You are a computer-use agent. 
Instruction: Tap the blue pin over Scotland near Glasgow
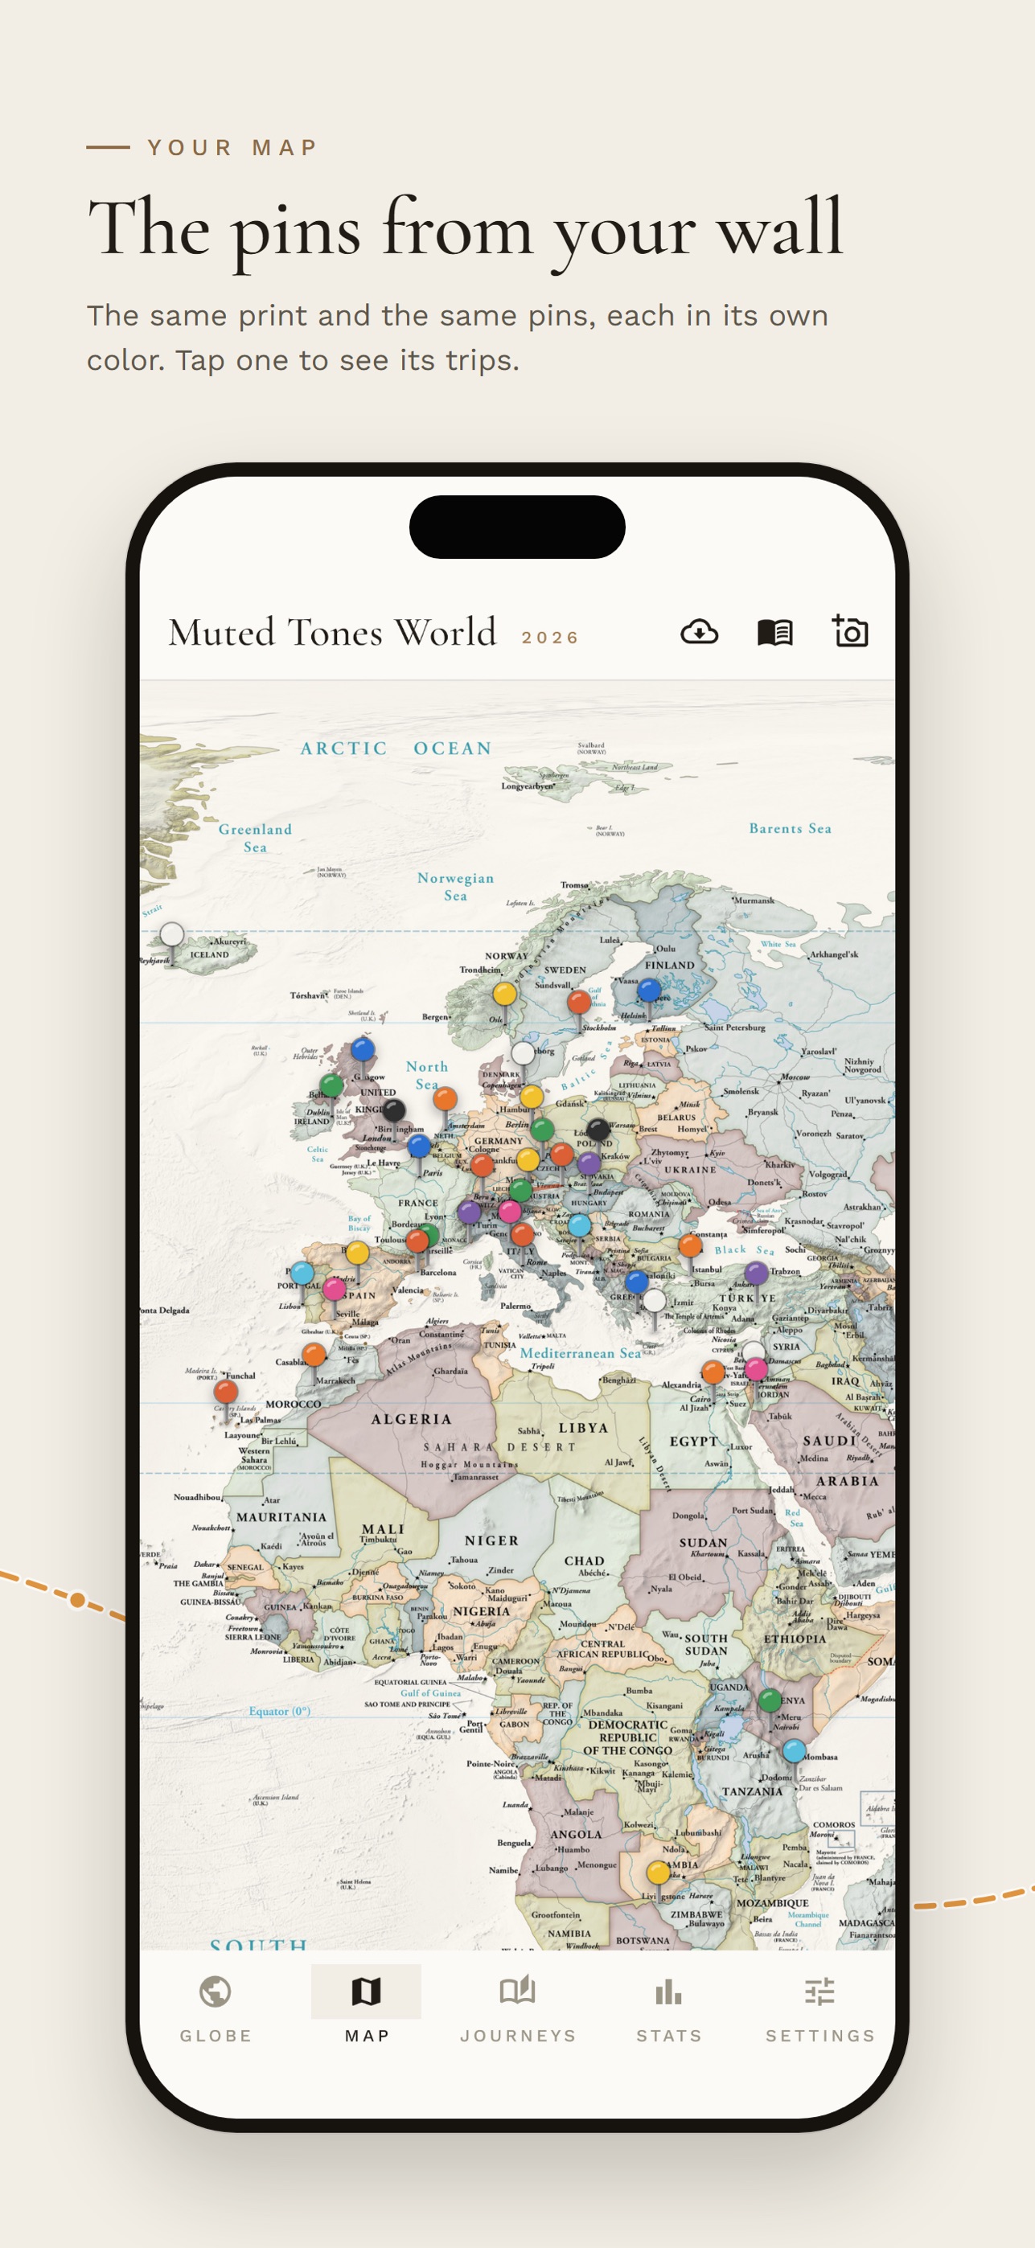coord(363,1049)
